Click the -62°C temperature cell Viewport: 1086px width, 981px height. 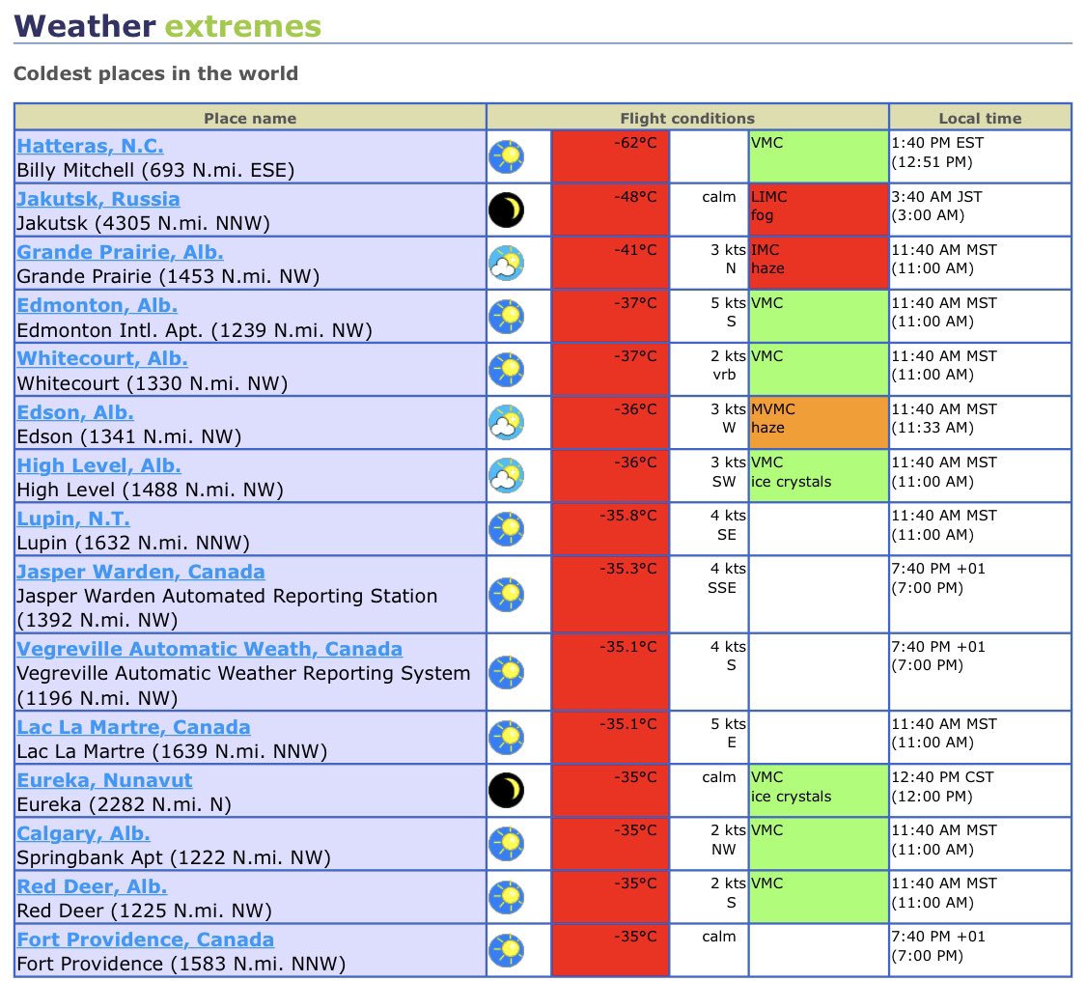click(610, 156)
